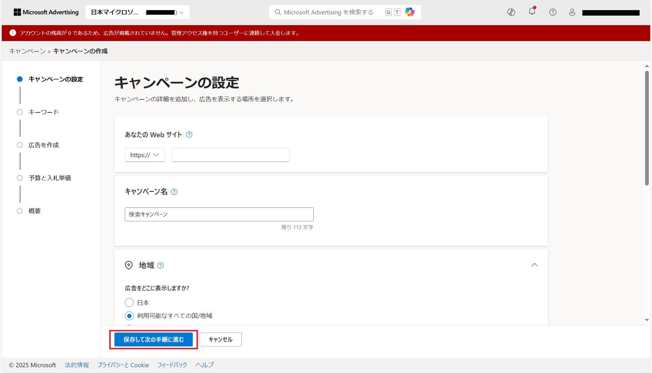Open the 日本マイクロソフト account selector dropdown

point(137,12)
